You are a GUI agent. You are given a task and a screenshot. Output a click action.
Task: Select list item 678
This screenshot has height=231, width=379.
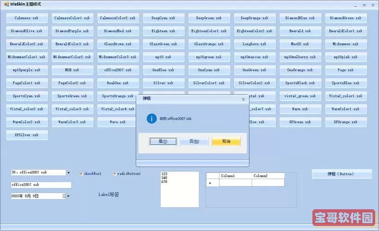[180, 182]
